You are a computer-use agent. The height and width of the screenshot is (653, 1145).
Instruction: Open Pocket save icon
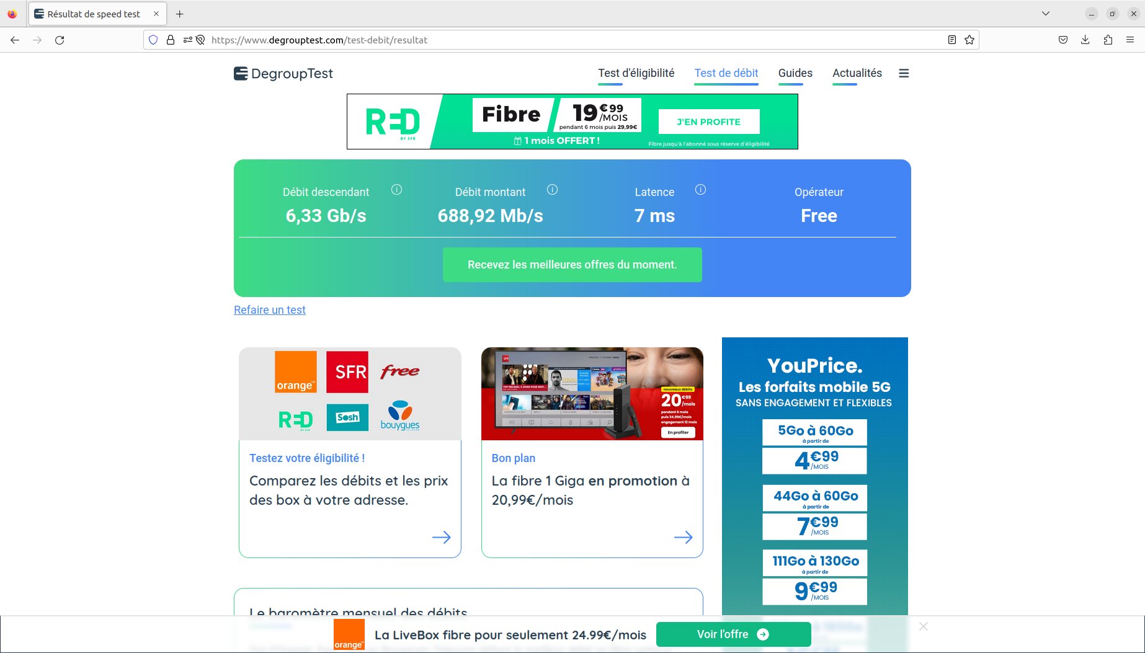[x=1063, y=40]
